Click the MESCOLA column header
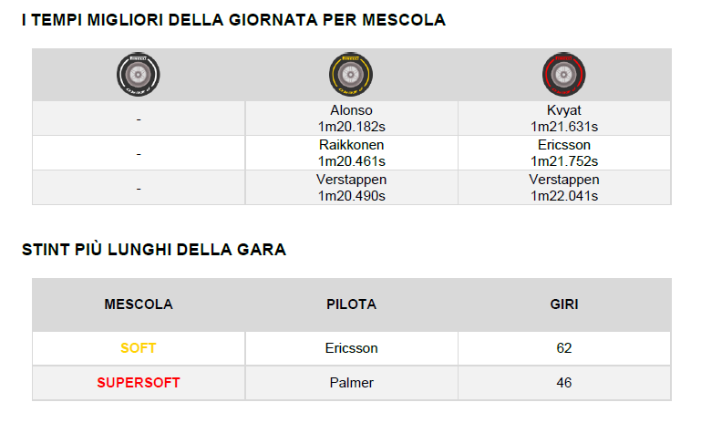Image resolution: width=701 pixels, height=423 pixels. click(139, 304)
